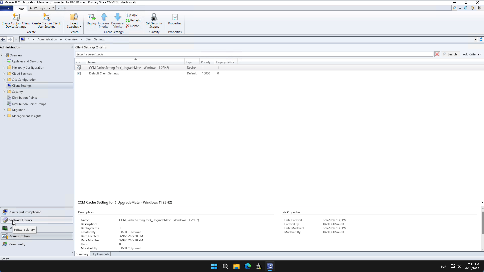This screenshot has width=484, height=272.
Task: Deploy the selected client setting
Action: 92,19
